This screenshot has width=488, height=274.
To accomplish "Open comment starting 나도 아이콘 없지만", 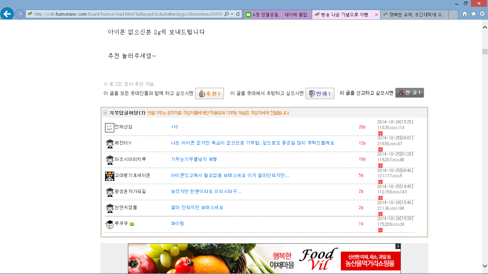I will (253, 143).
